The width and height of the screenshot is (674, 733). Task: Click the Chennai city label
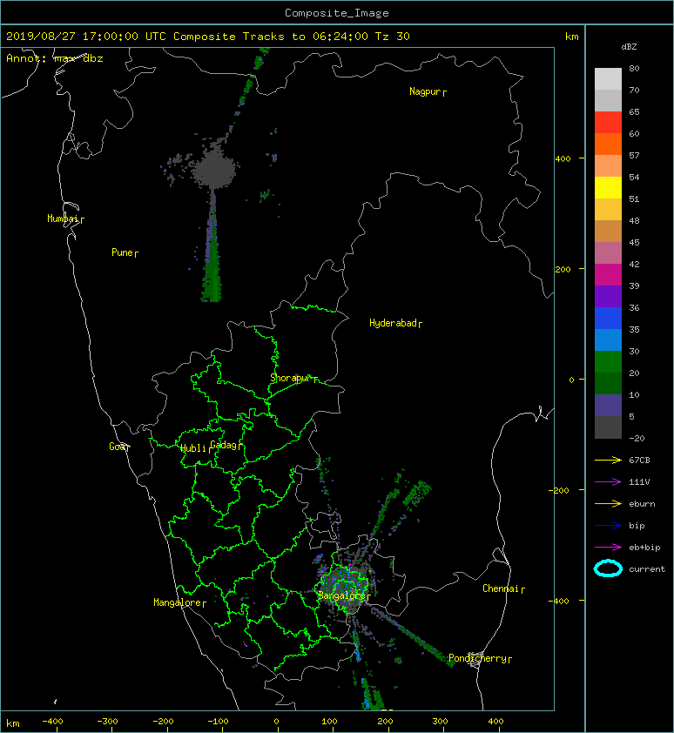(501, 588)
